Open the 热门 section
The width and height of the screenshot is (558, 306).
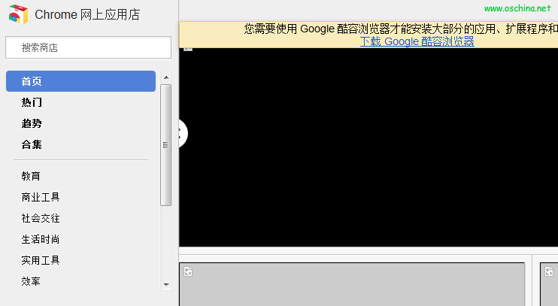click(x=32, y=102)
